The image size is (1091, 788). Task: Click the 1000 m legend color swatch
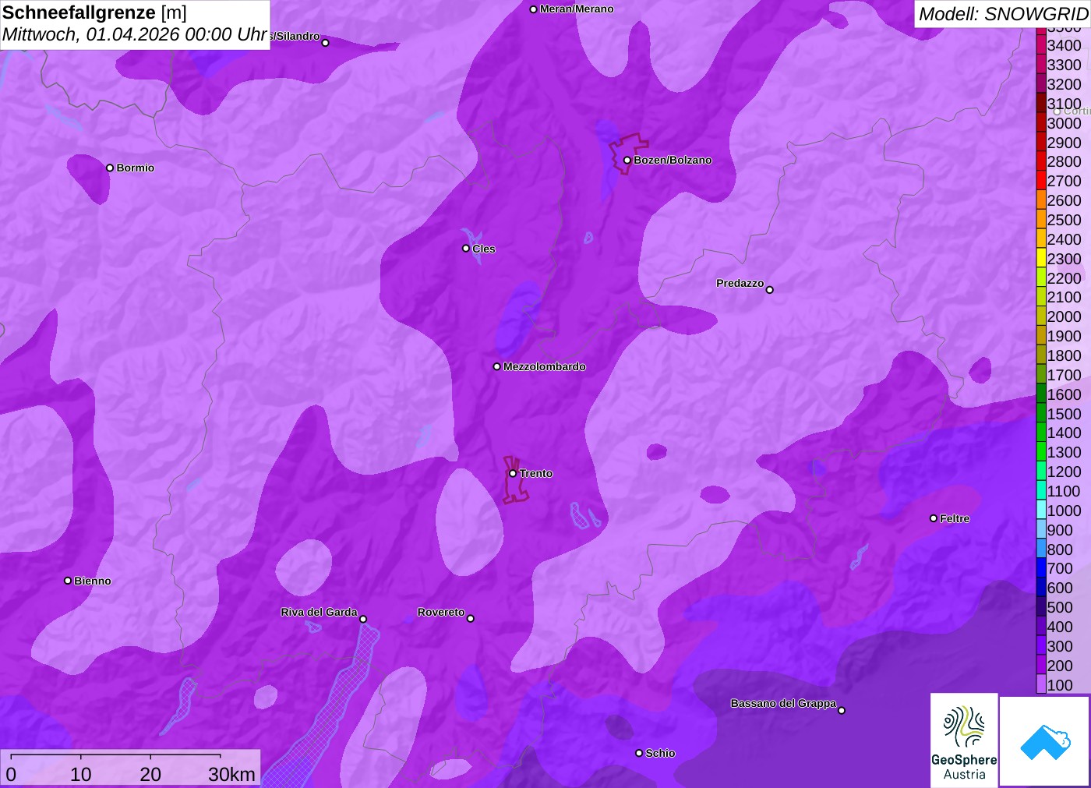(x=1041, y=511)
